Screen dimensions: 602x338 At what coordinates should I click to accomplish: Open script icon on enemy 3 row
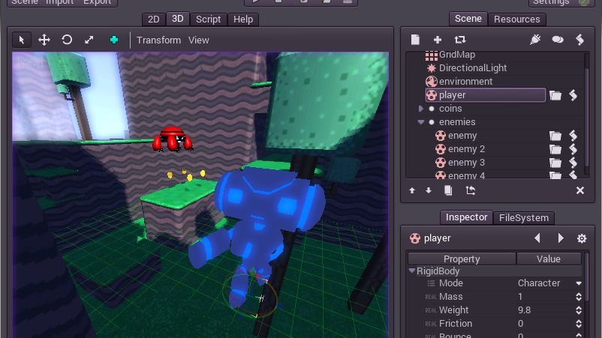[573, 163]
